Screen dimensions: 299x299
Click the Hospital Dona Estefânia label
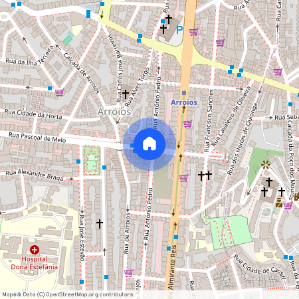(x=35, y=263)
